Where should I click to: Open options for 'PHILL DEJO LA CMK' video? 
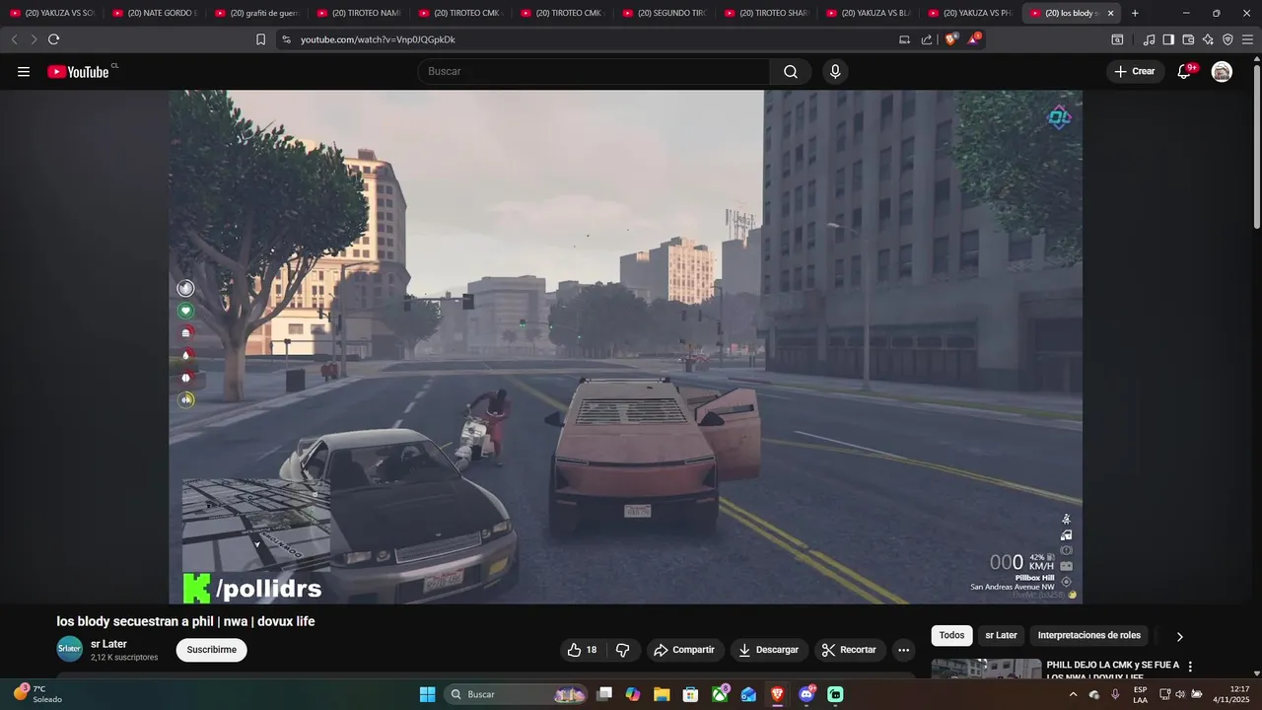click(x=1190, y=667)
